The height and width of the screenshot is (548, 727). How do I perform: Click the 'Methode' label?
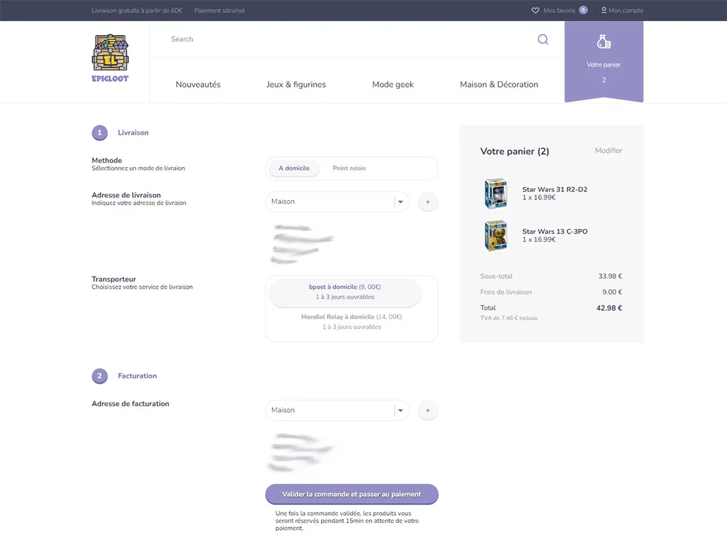pos(106,160)
